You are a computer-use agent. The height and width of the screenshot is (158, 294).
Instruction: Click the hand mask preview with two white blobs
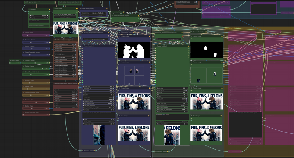[207, 50]
